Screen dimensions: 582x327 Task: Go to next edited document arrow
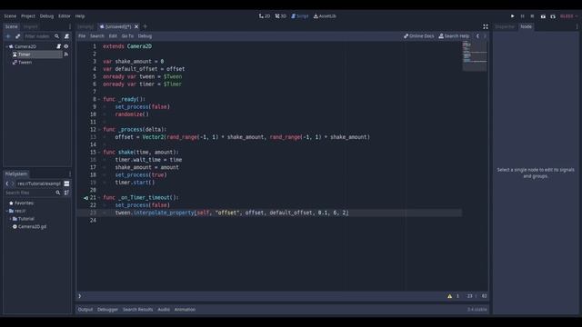485,36
